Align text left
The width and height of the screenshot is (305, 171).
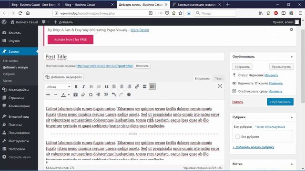pyautogui.click(x=114, y=86)
